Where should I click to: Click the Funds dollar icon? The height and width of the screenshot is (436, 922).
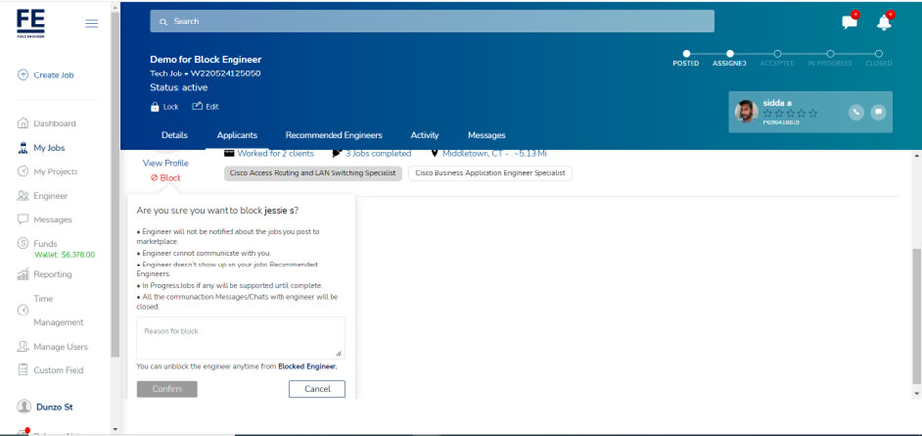point(23,243)
